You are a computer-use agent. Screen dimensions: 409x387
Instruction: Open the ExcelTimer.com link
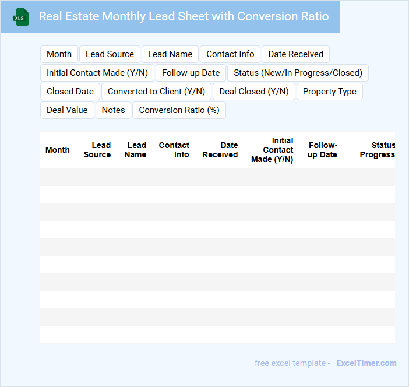pyautogui.click(x=366, y=363)
